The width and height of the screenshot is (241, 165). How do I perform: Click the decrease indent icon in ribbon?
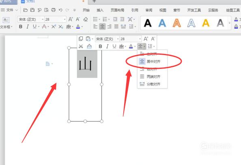pyautogui.click(x=115, y=19)
